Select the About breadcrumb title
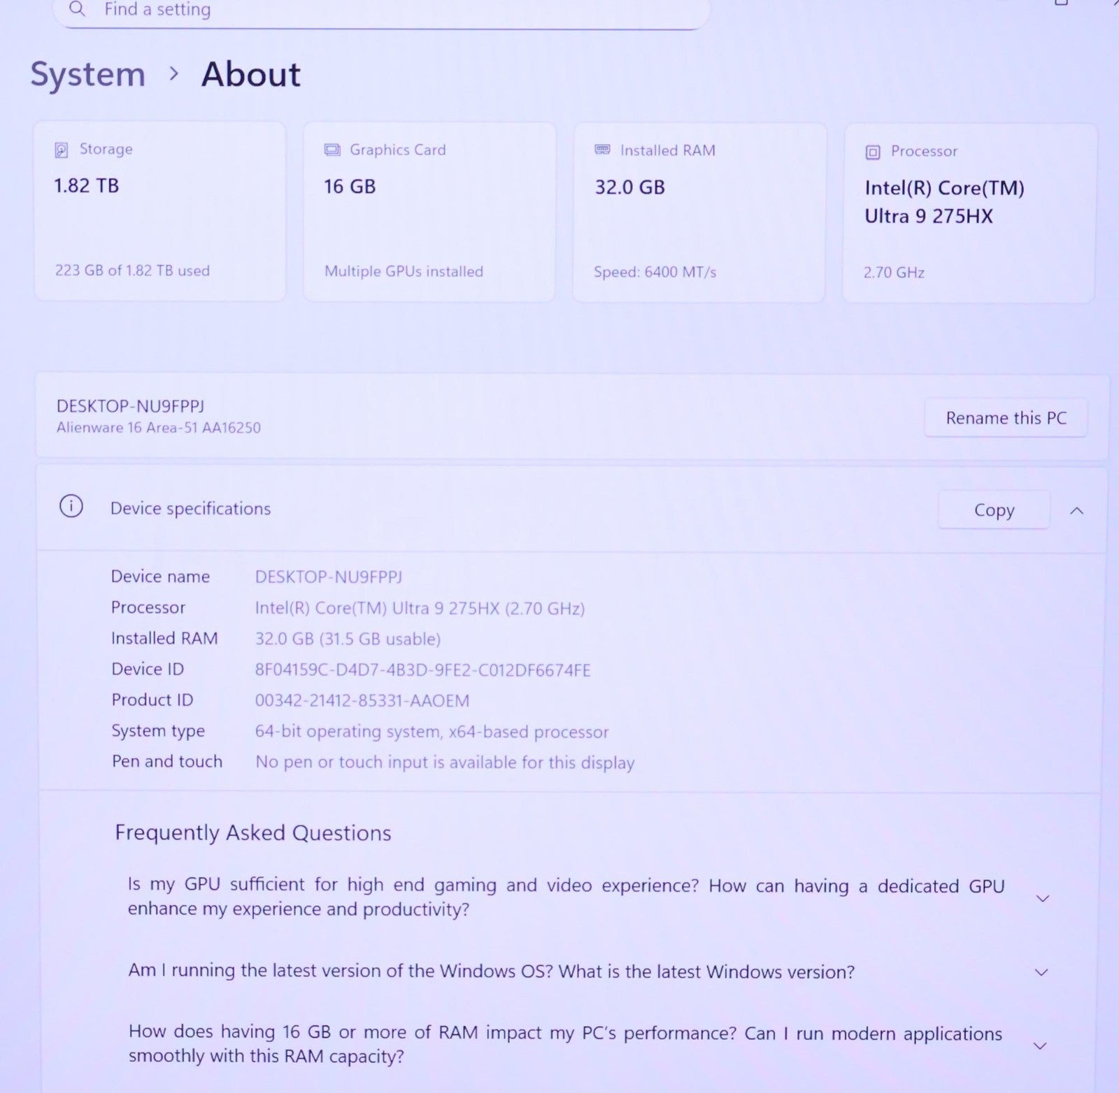 point(250,74)
